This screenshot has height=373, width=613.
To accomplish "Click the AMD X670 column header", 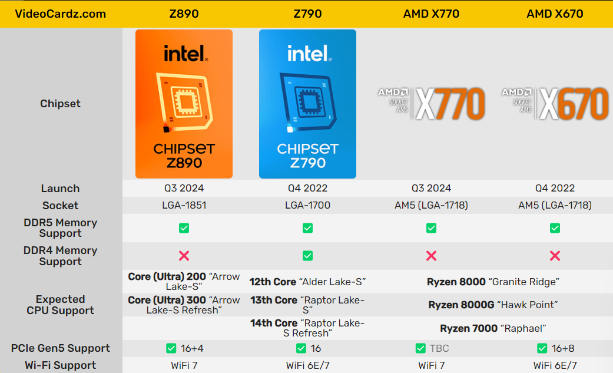I will (555, 14).
